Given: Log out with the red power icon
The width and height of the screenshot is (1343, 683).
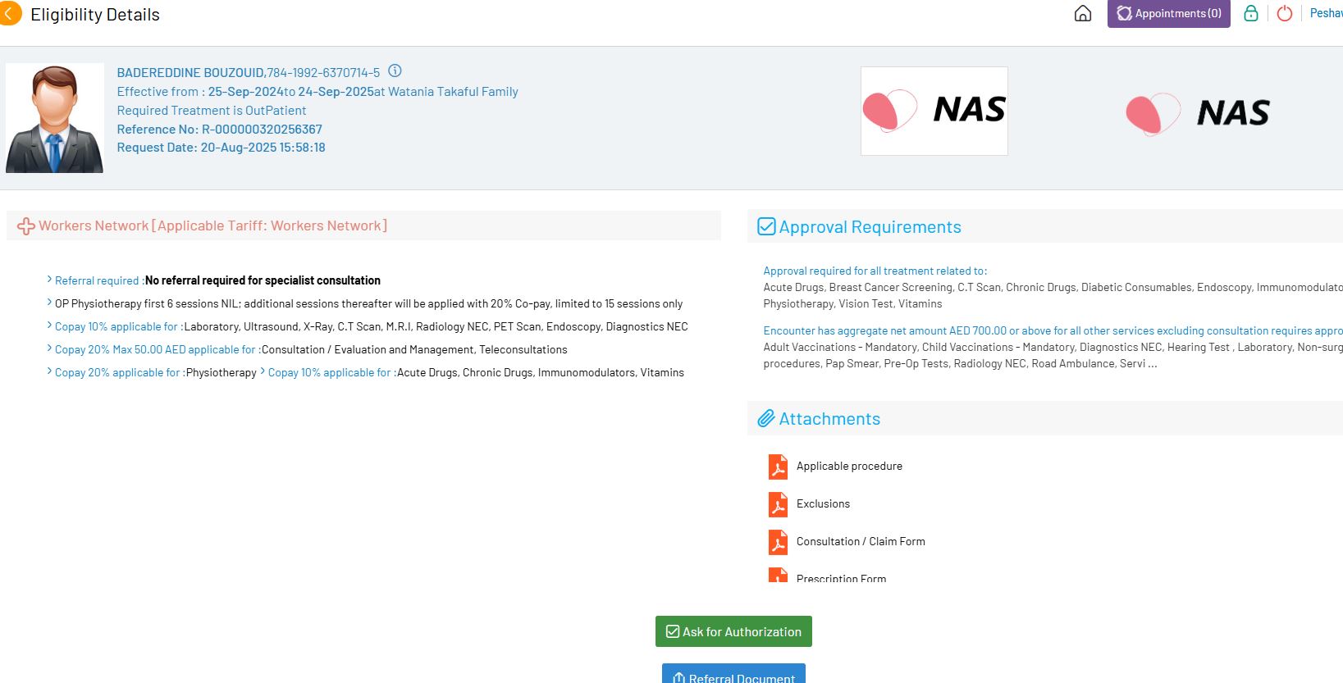Looking at the screenshot, I should click(x=1285, y=13).
